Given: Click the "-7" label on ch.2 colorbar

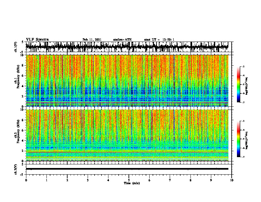Looking at the screenshot, I should (x=243, y=157).
